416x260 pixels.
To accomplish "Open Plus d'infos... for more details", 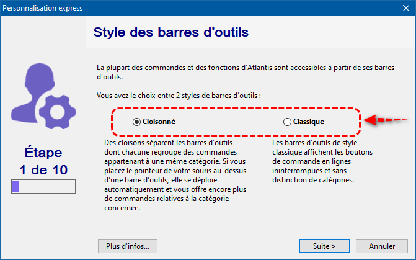I will click(128, 246).
